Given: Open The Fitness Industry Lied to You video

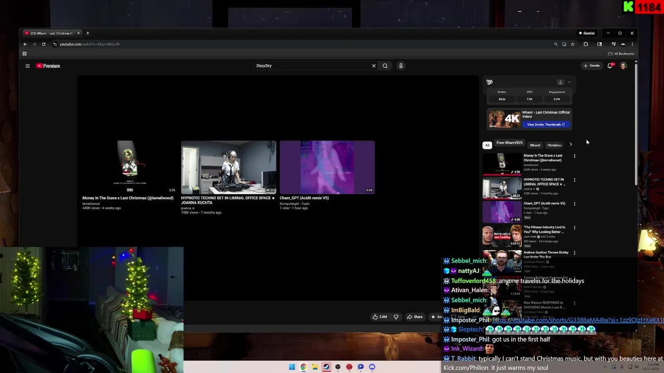Looking at the screenshot, I should [544, 229].
